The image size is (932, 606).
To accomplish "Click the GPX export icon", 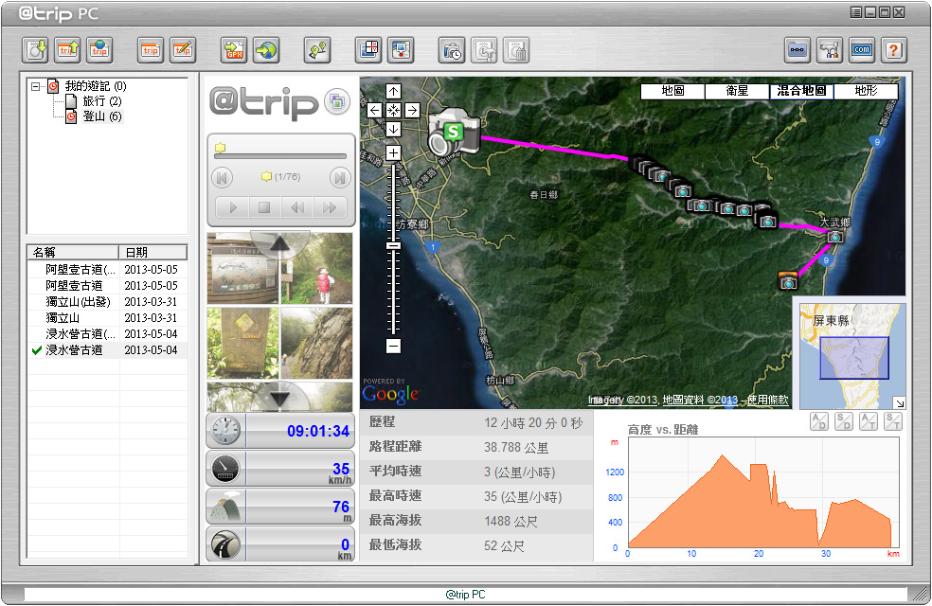I will pyautogui.click(x=234, y=50).
